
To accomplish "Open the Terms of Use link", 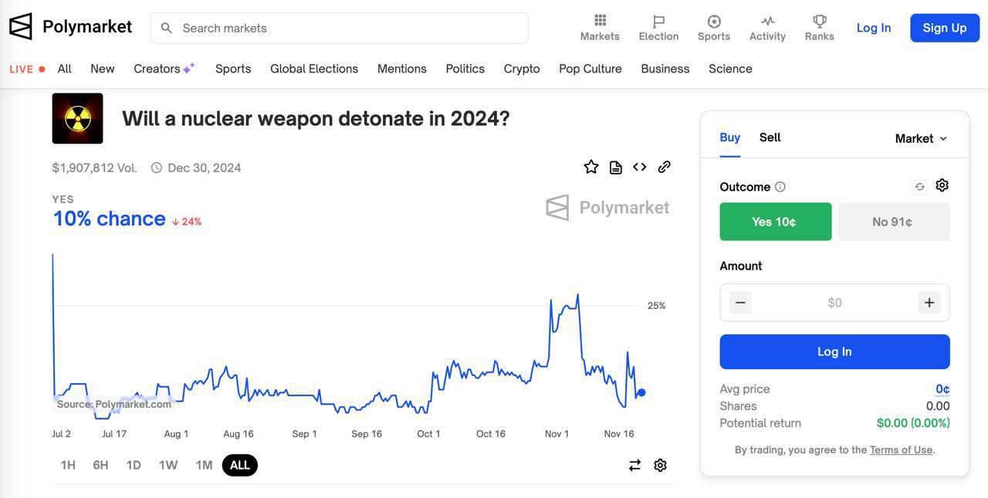I will point(901,449).
